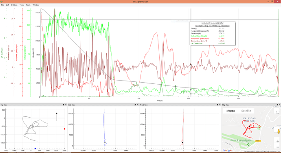Close the Map View panel

(279, 105)
